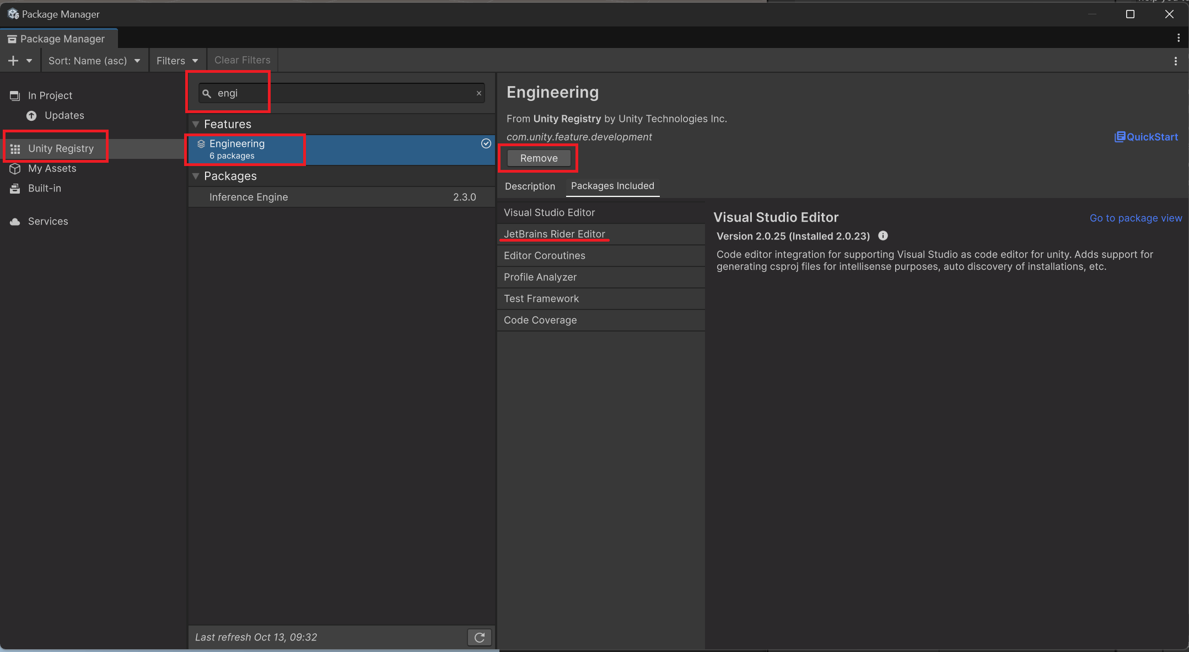This screenshot has height=652, width=1189.
Task: Click the Engineering installed checkmark icon
Action: 486,143
